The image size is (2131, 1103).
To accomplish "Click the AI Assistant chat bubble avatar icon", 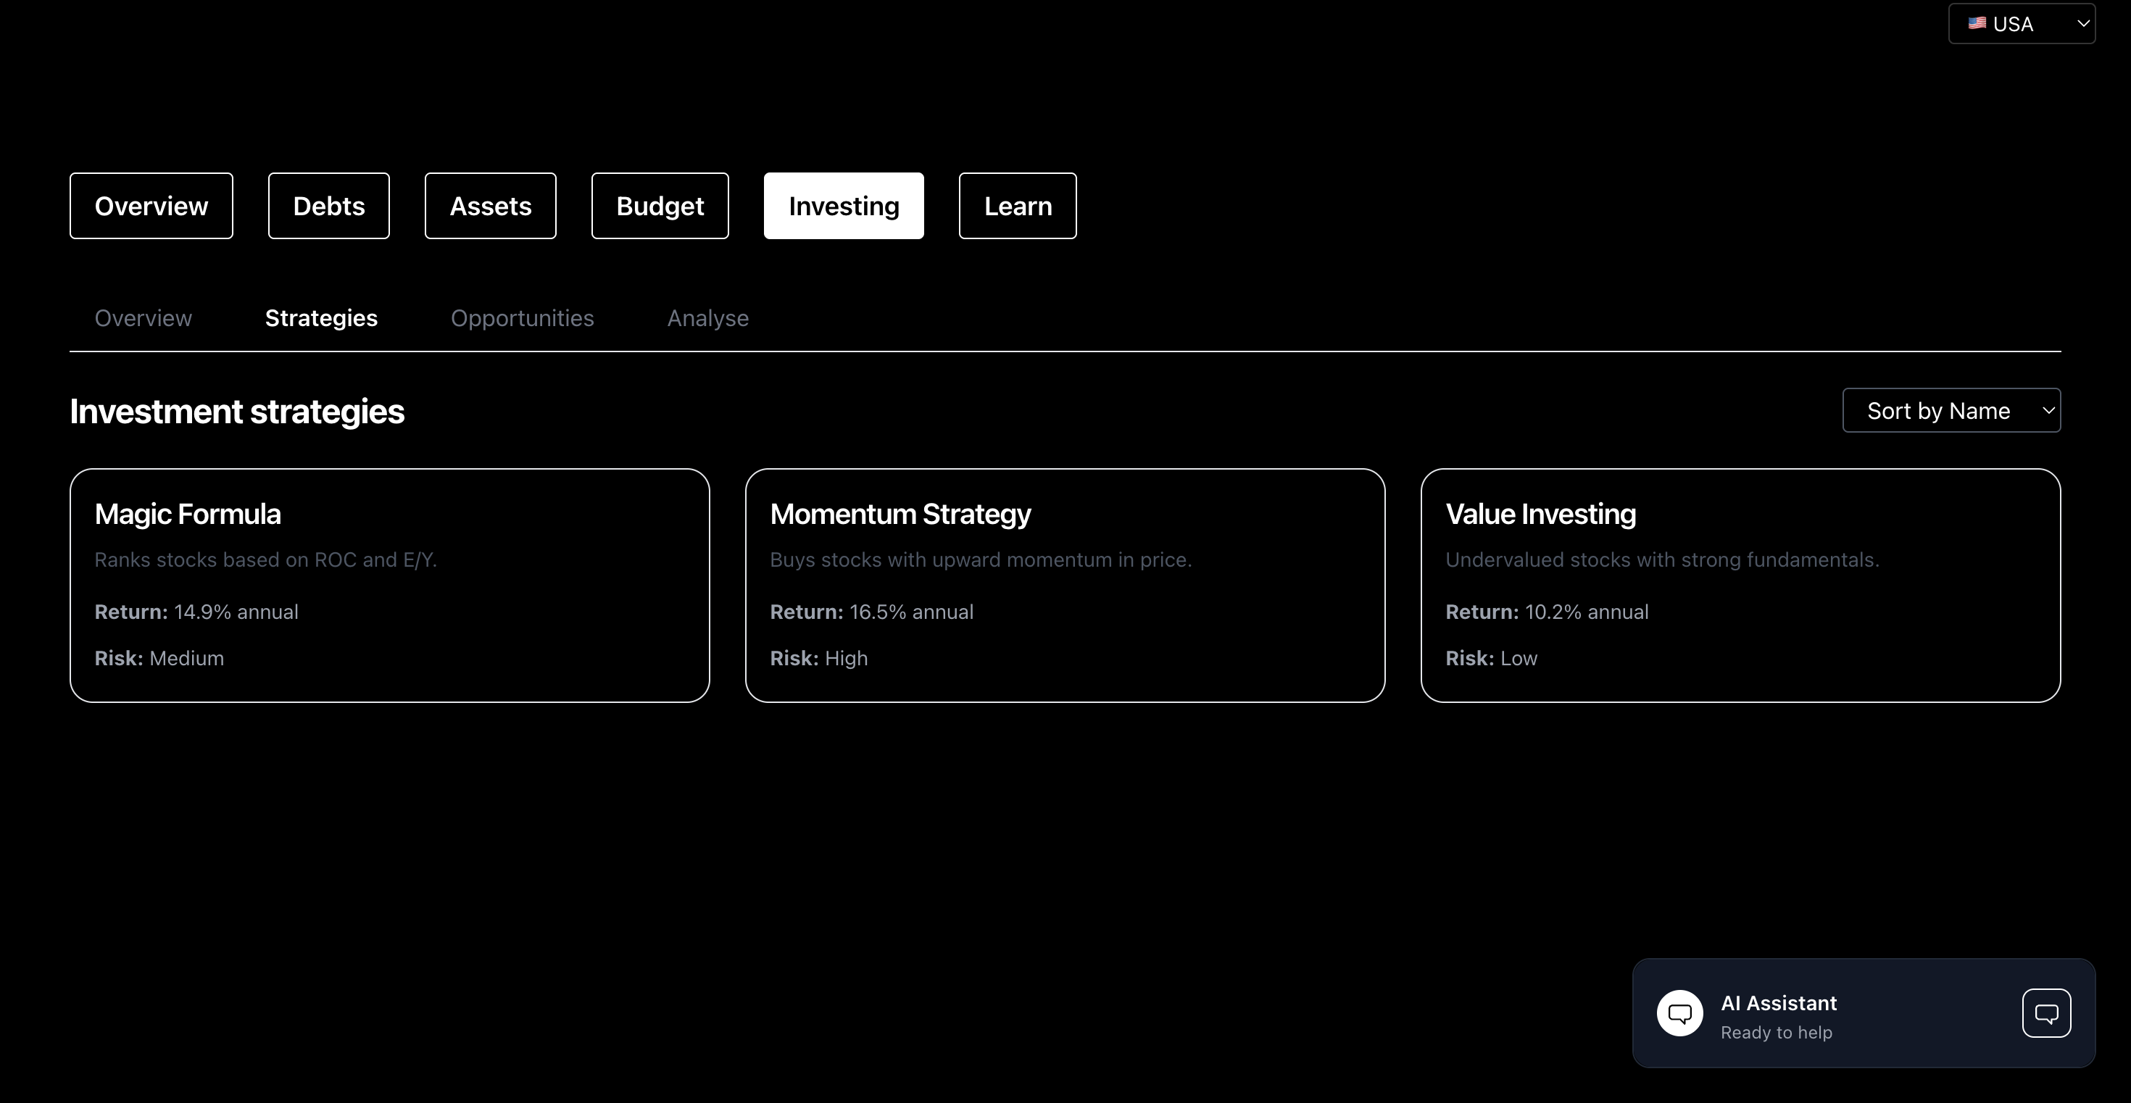I will [x=1679, y=1013].
